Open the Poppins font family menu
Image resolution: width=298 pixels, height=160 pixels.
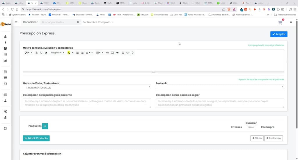point(57,53)
